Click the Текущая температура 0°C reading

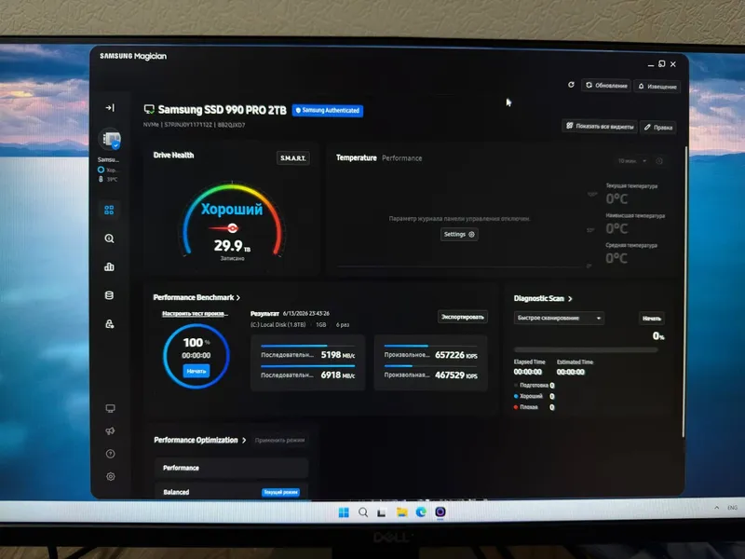coord(616,198)
